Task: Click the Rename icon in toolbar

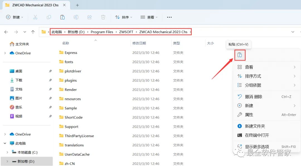Action: click(x=76, y=17)
